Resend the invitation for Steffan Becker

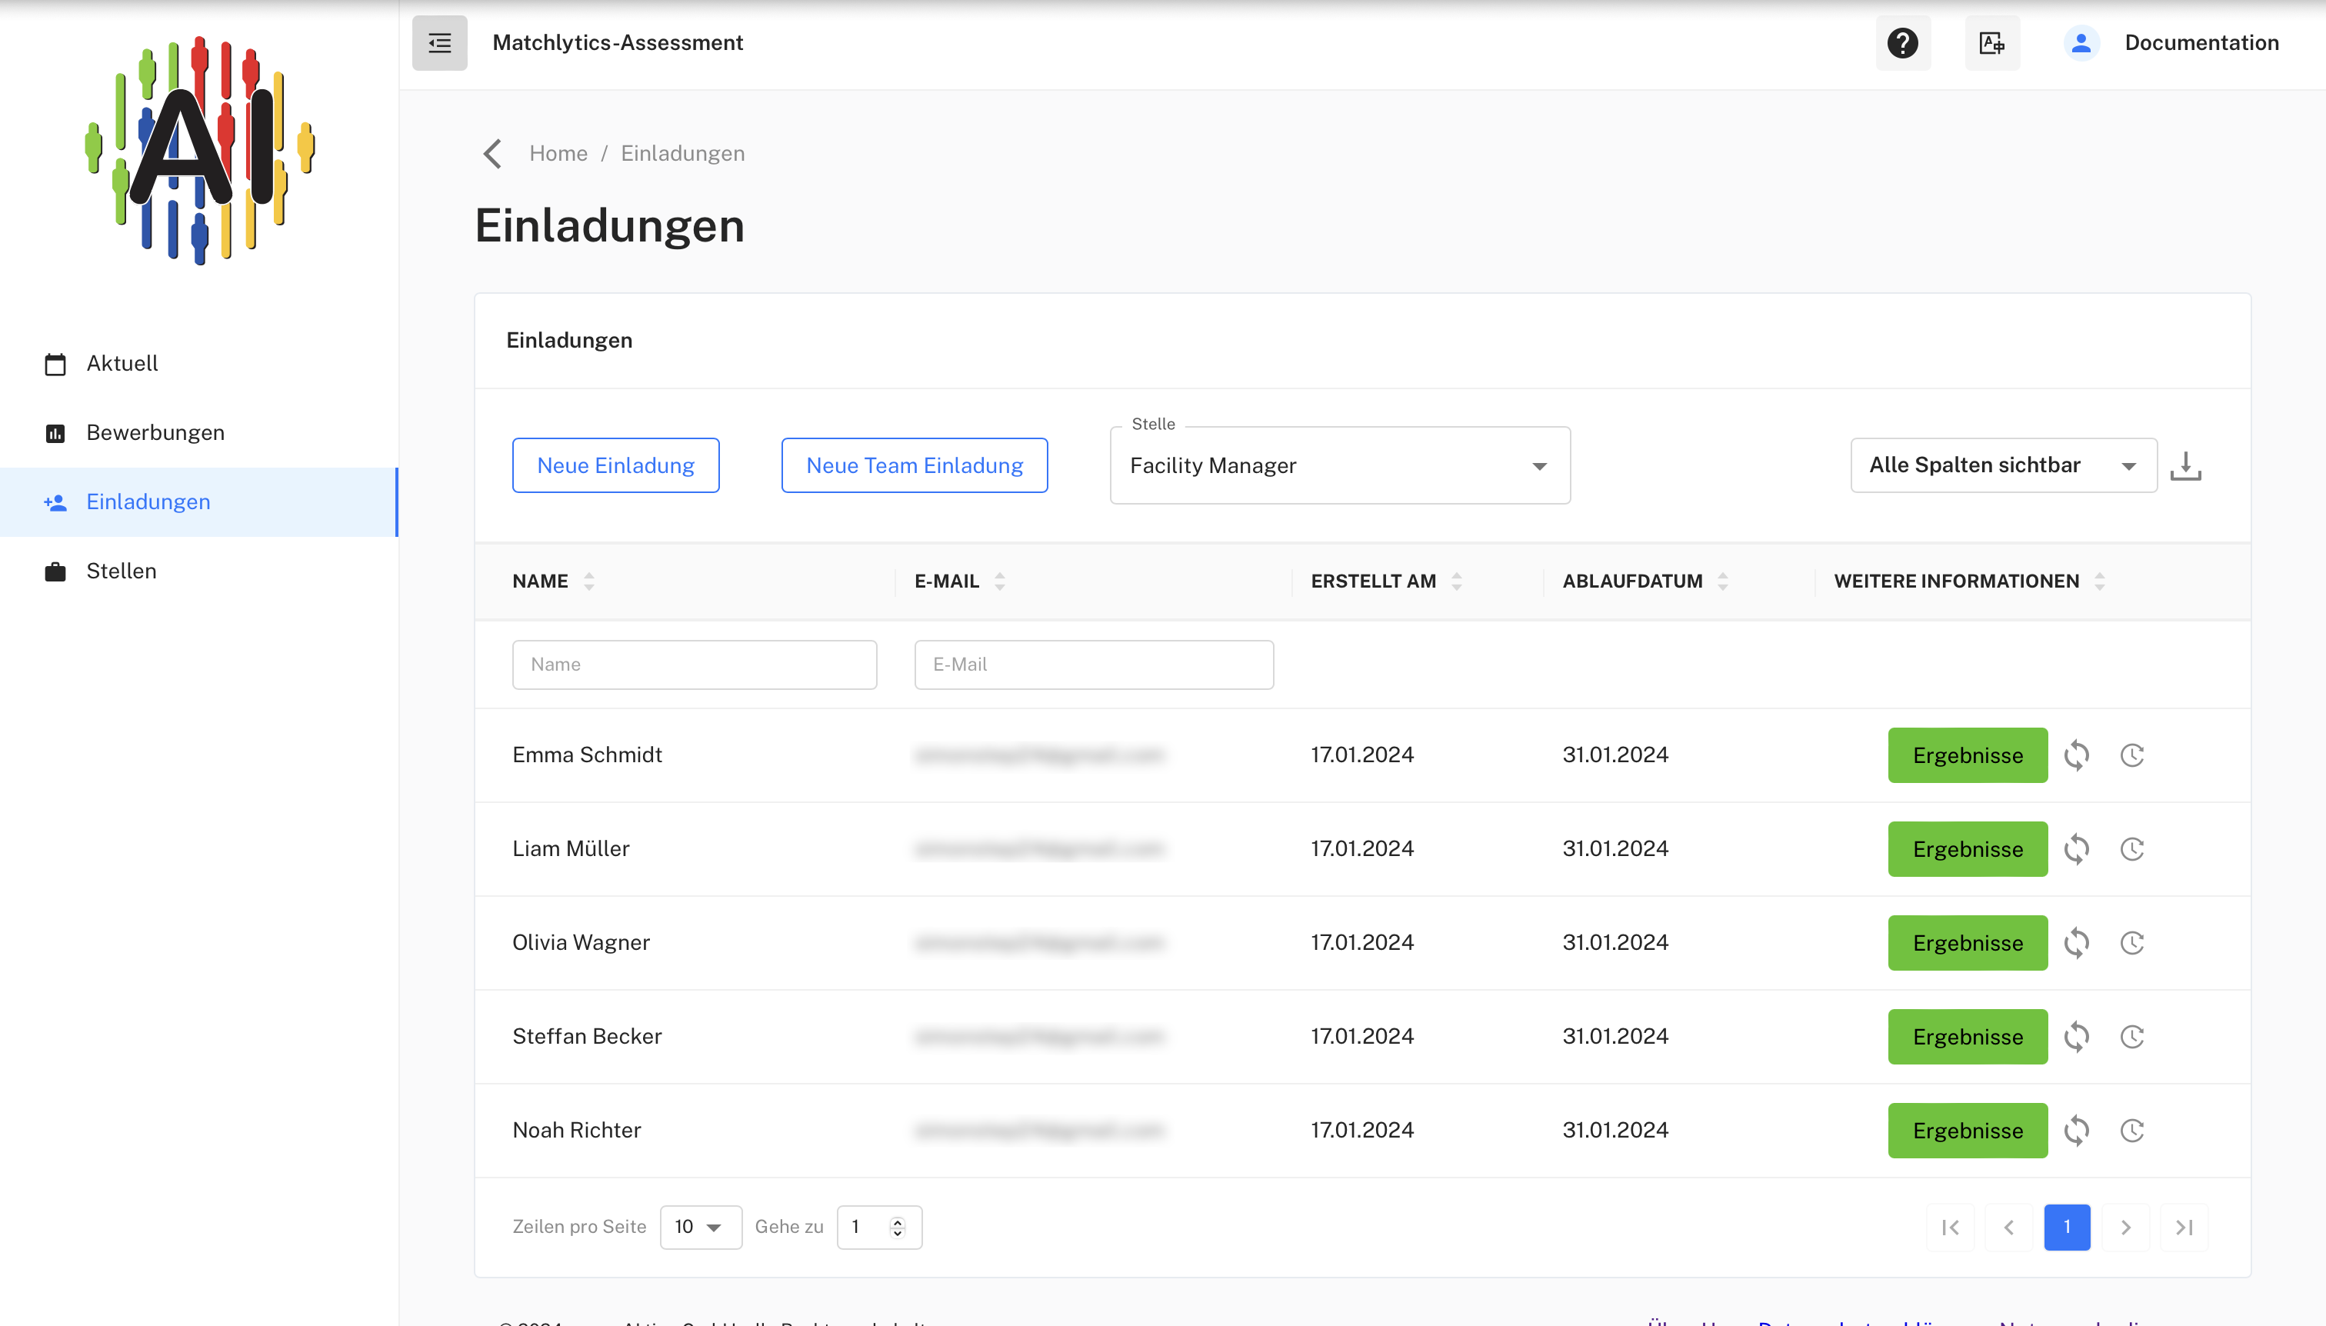2077,1036
